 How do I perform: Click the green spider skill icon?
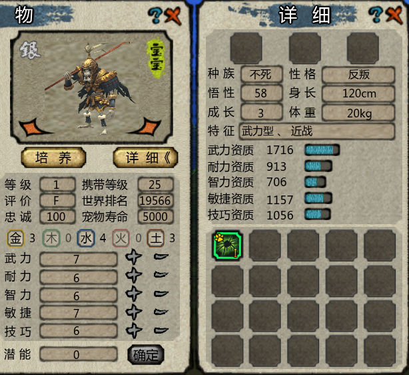pos(227,246)
